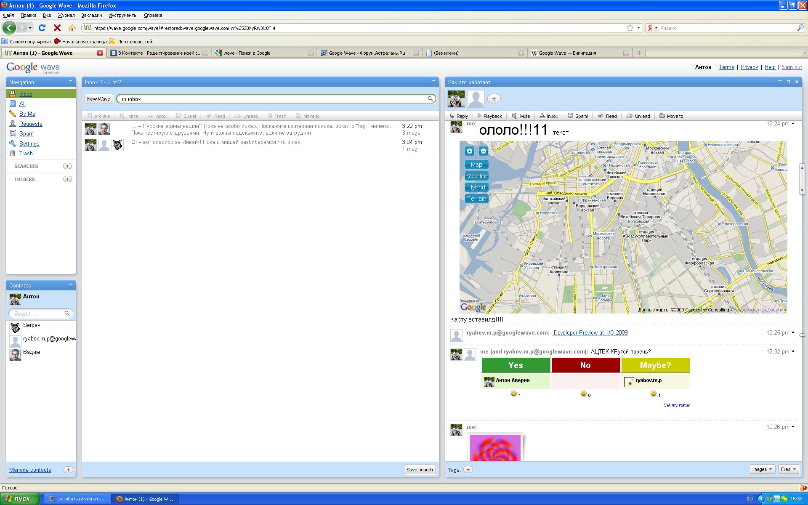Image resolution: width=808 pixels, height=505 pixels.
Task: Click the Manage contacts link
Action: pyautogui.click(x=30, y=470)
